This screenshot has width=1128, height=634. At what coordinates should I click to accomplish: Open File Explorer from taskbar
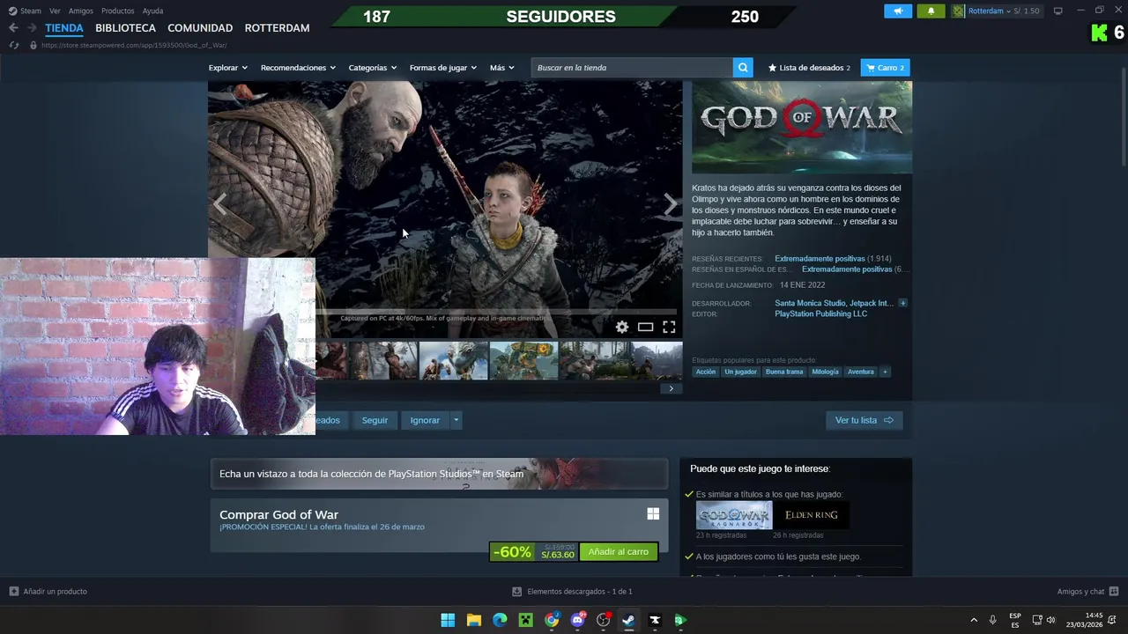[473, 620]
